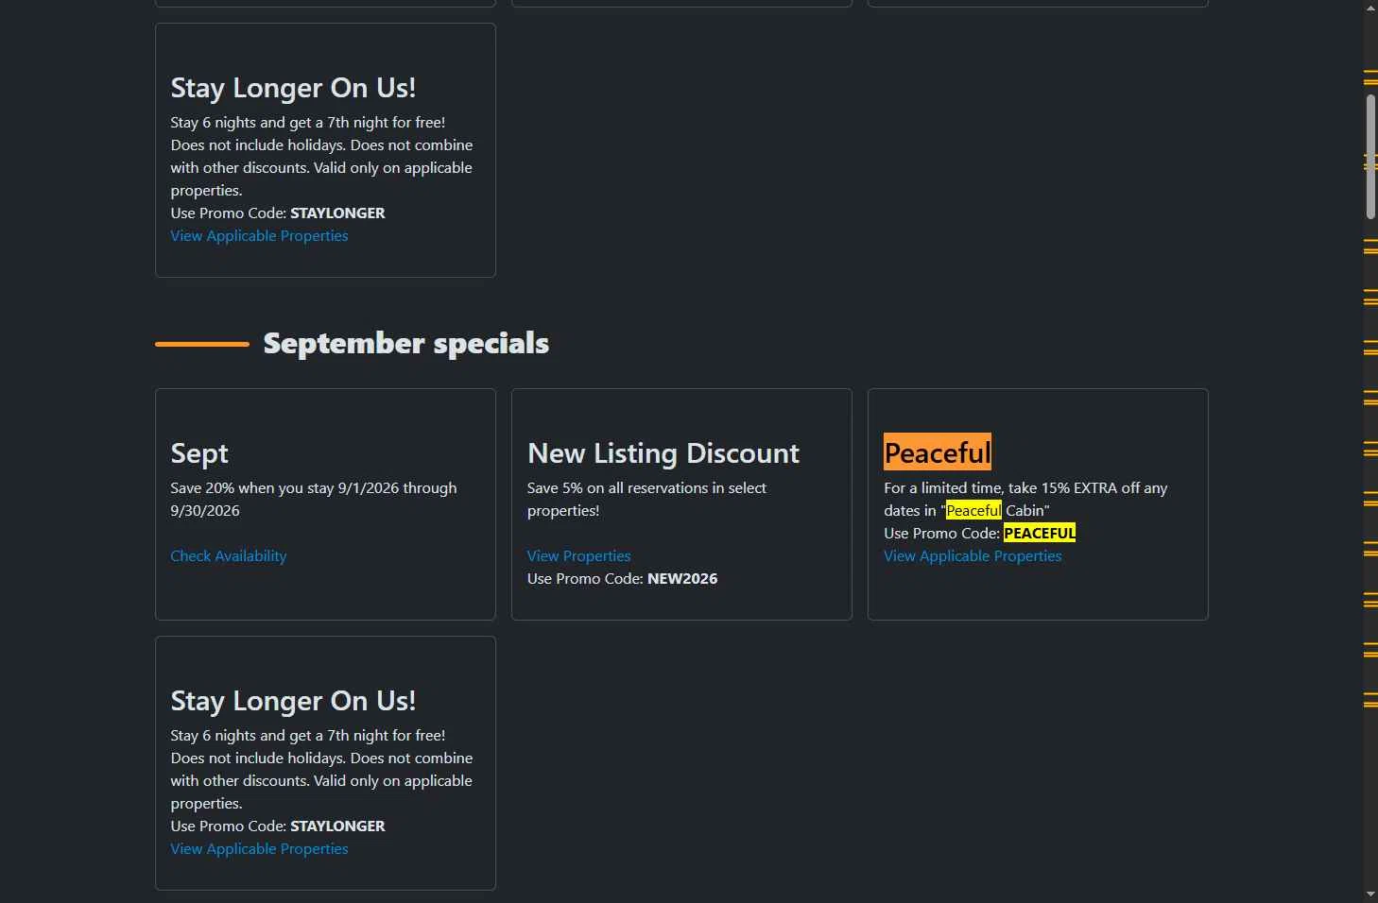This screenshot has height=903, width=1378.
Task: Click STAYLONGER code in card below Sept
Action: (x=337, y=826)
